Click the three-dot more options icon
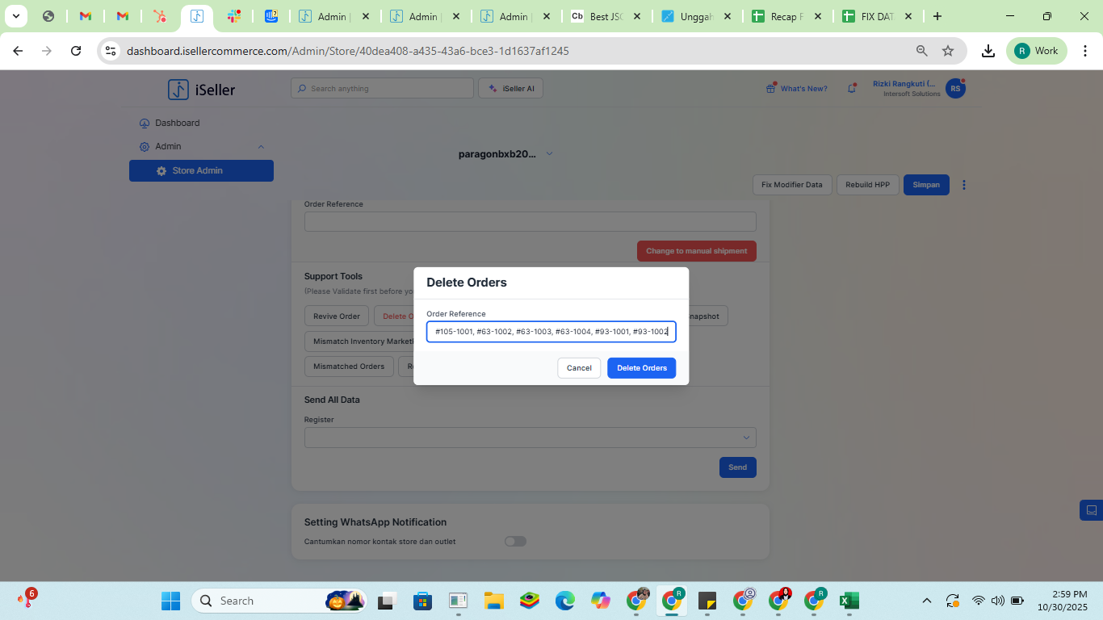The image size is (1103, 620). [x=964, y=185]
